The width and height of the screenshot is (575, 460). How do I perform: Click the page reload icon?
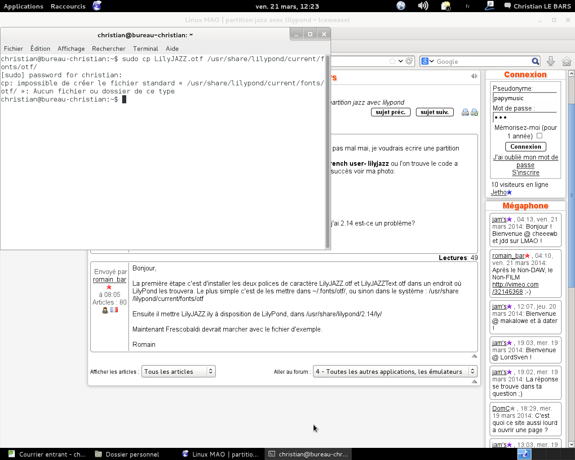point(409,61)
